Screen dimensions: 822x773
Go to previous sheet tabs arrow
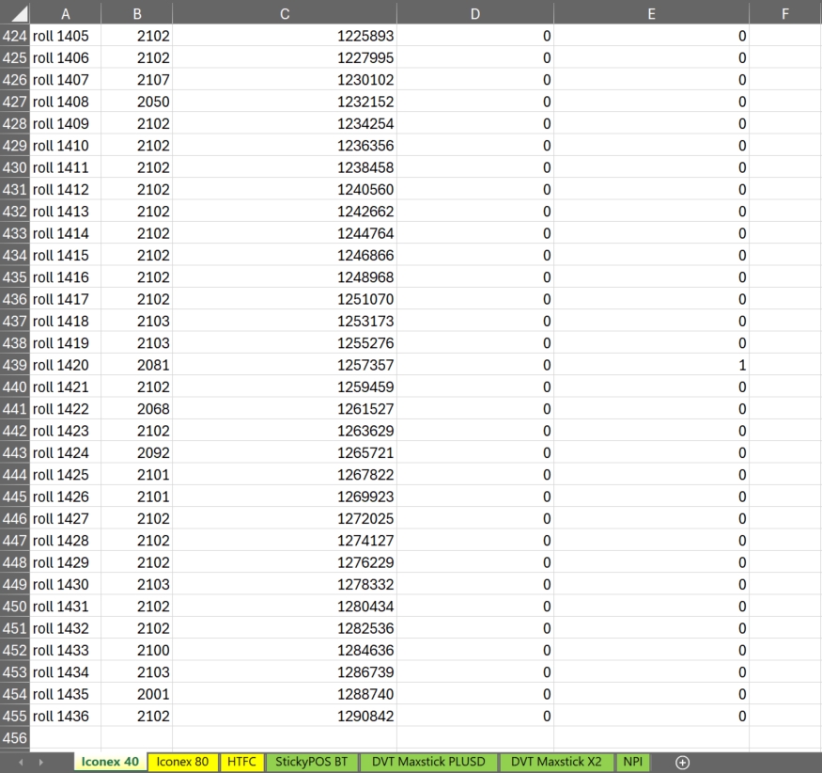point(21,762)
